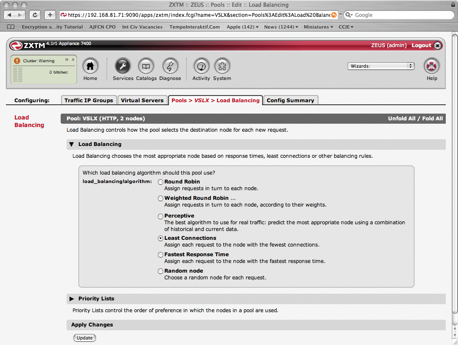The width and height of the screenshot is (458, 345).
Task: Select Fastest Response Time algorithm
Action: pos(161,255)
